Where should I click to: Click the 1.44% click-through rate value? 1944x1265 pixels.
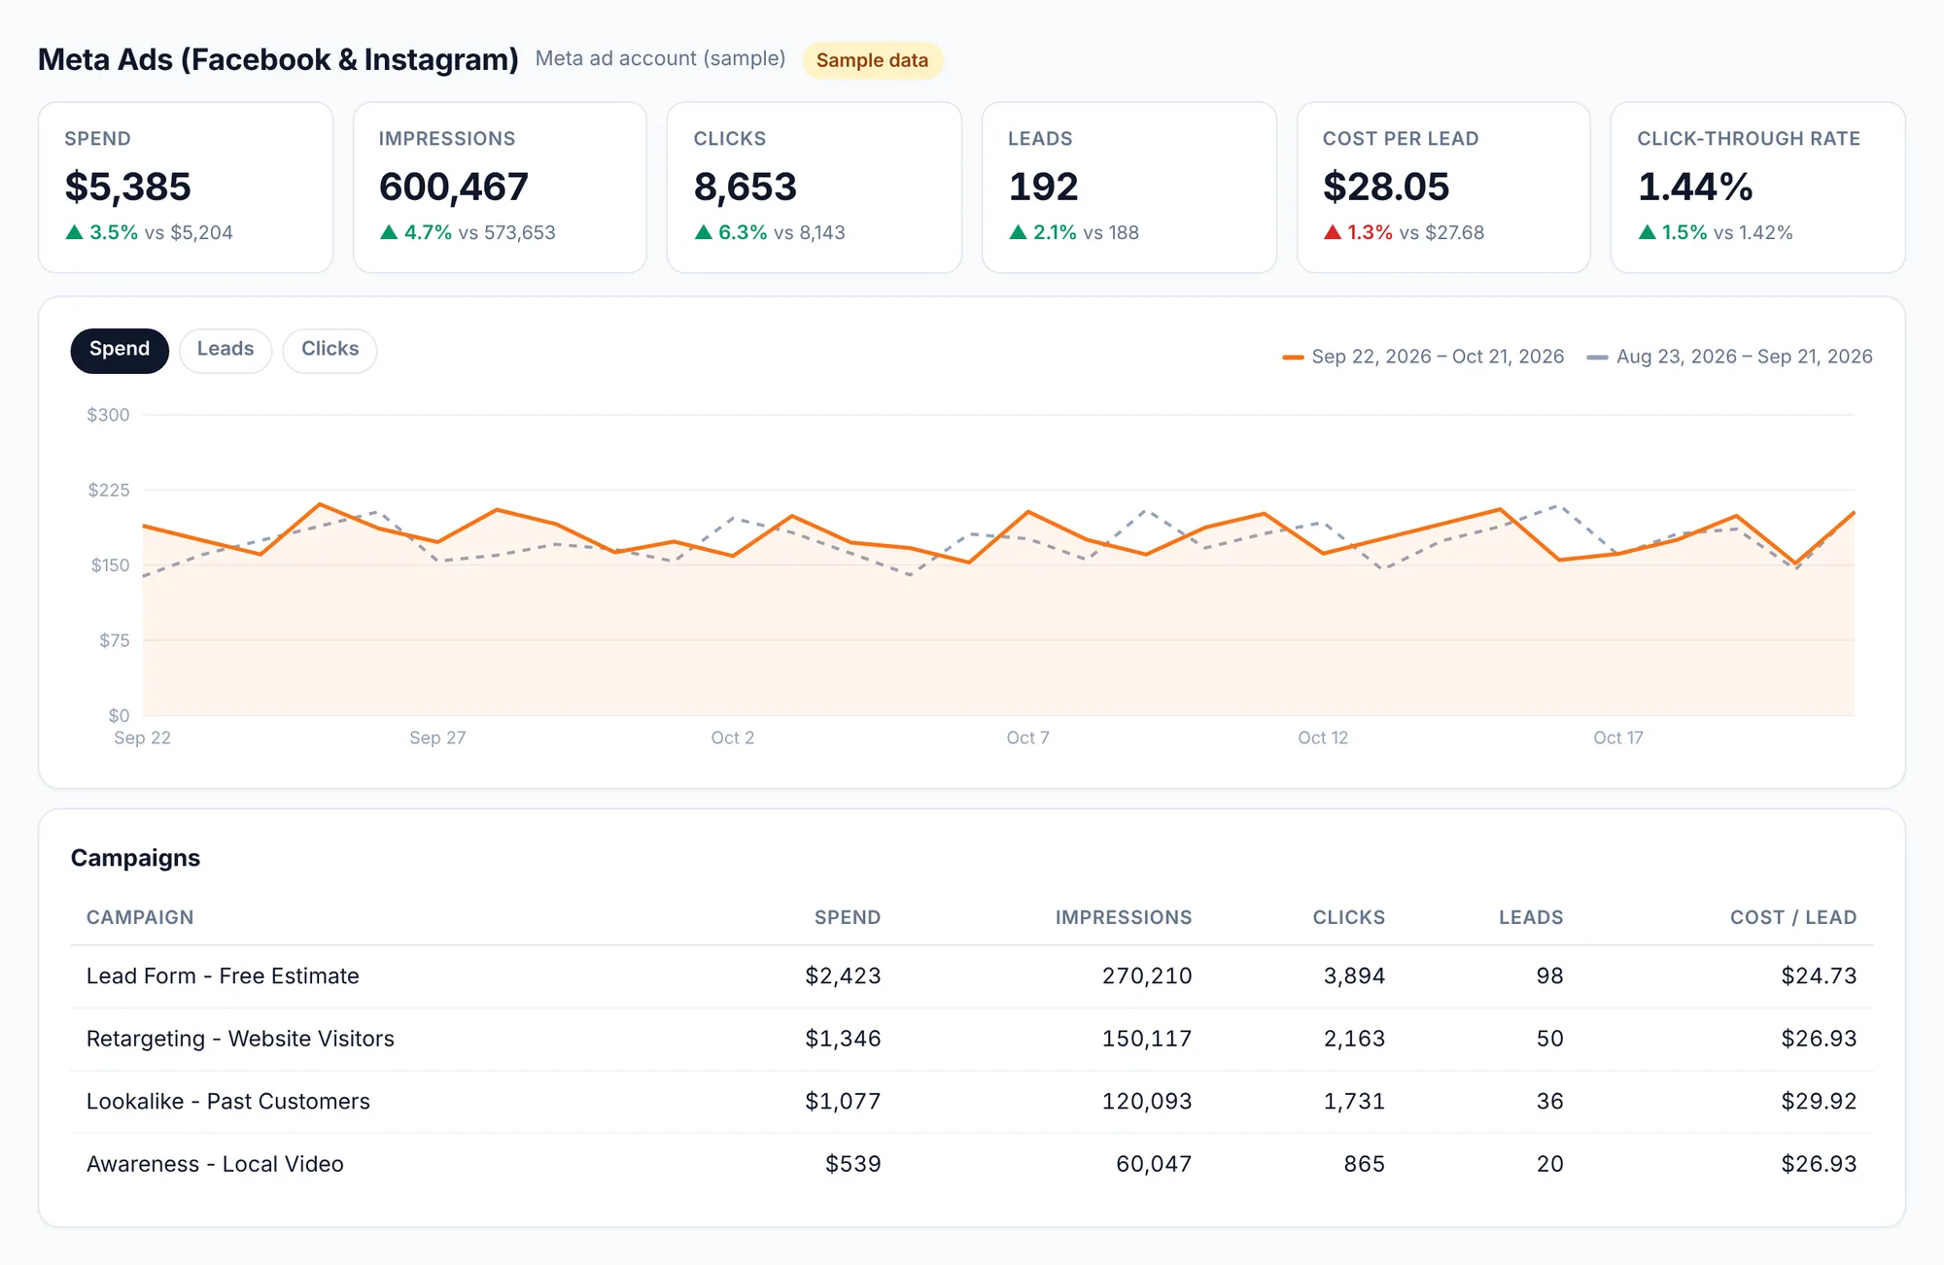tap(1695, 187)
